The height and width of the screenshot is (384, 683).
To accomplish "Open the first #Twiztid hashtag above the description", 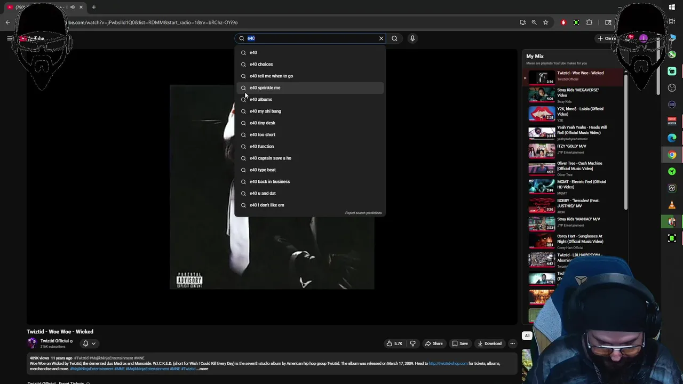I will pyautogui.click(x=81, y=358).
